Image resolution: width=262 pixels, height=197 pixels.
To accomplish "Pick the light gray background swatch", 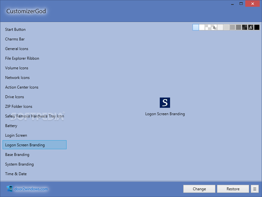I will (226, 27).
